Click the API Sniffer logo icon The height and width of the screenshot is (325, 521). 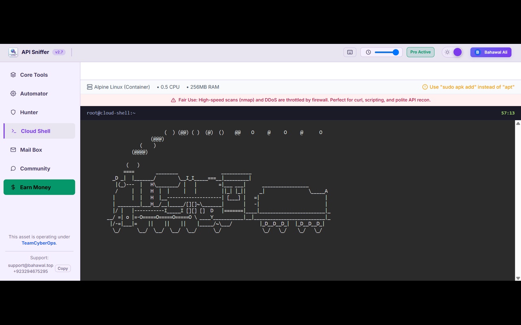pyautogui.click(x=13, y=52)
